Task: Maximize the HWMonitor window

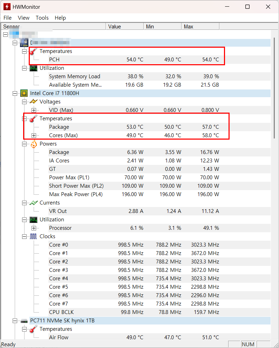Action: pos(247,7)
